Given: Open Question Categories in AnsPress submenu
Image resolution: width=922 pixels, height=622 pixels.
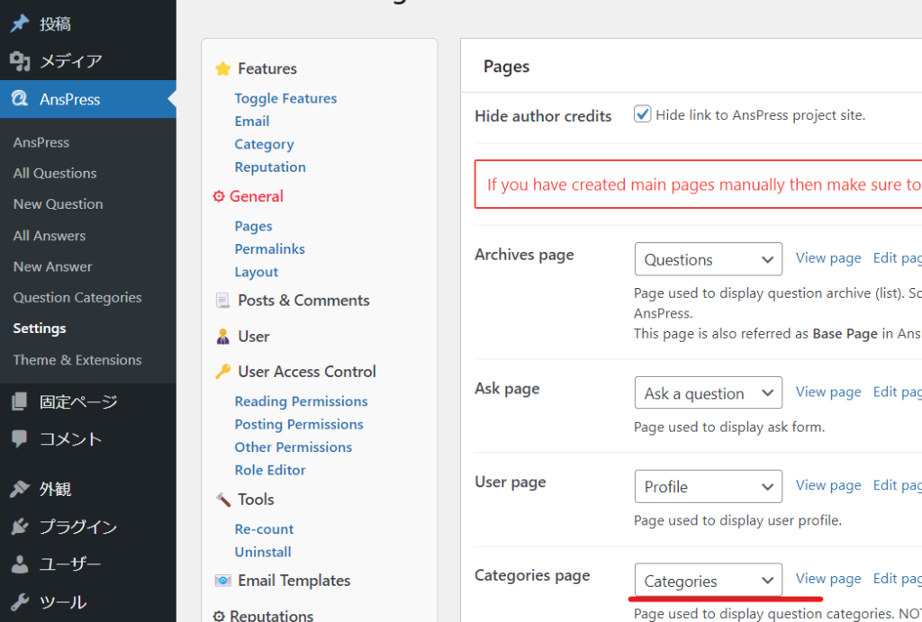Looking at the screenshot, I should coord(77,298).
